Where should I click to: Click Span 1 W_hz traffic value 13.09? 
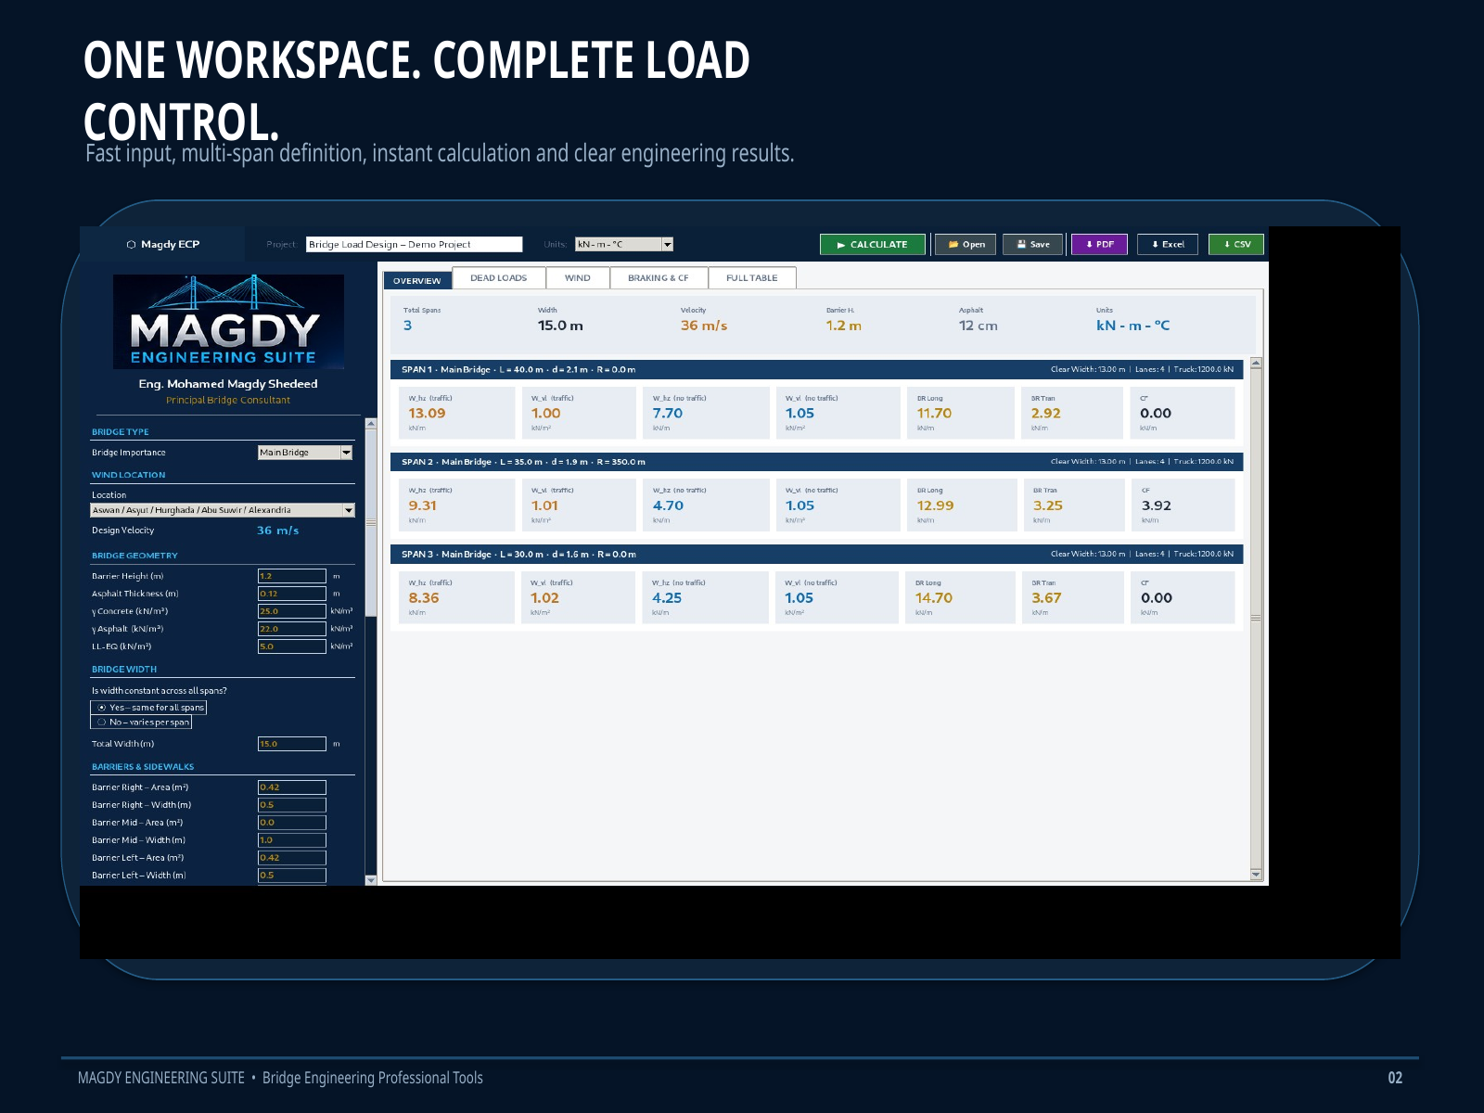[427, 414]
